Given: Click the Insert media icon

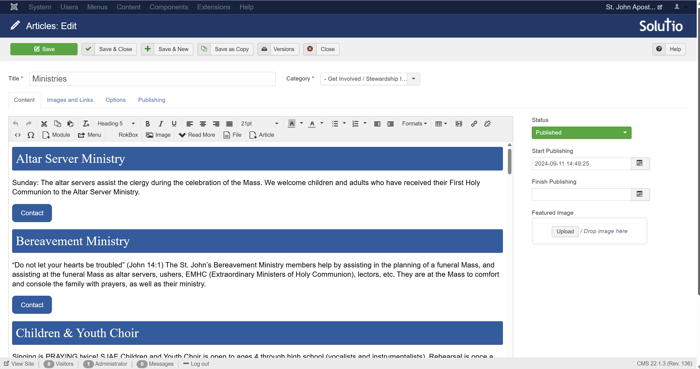Looking at the screenshot, I should tap(459, 124).
